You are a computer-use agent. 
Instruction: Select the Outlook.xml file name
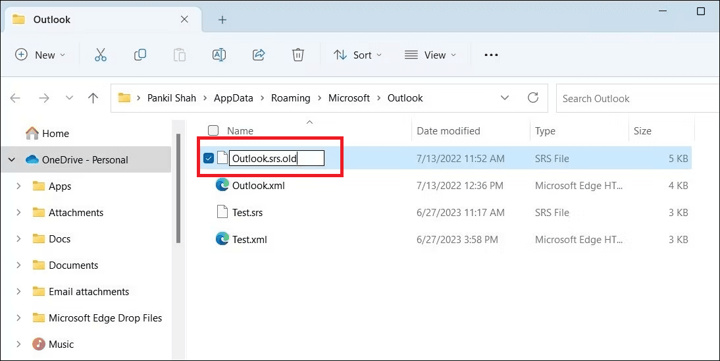[259, 185]
